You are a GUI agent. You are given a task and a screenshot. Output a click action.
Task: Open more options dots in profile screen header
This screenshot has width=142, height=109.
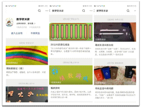47,11
